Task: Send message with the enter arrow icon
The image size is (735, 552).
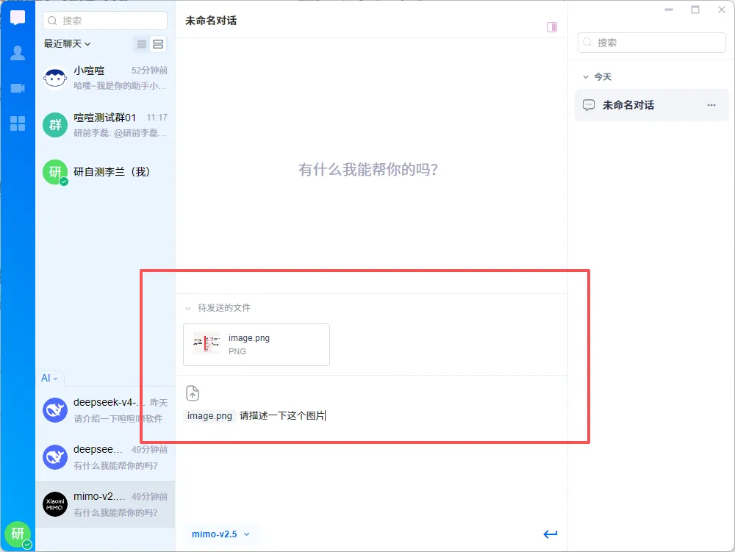Action: click(x=550, y=534)
